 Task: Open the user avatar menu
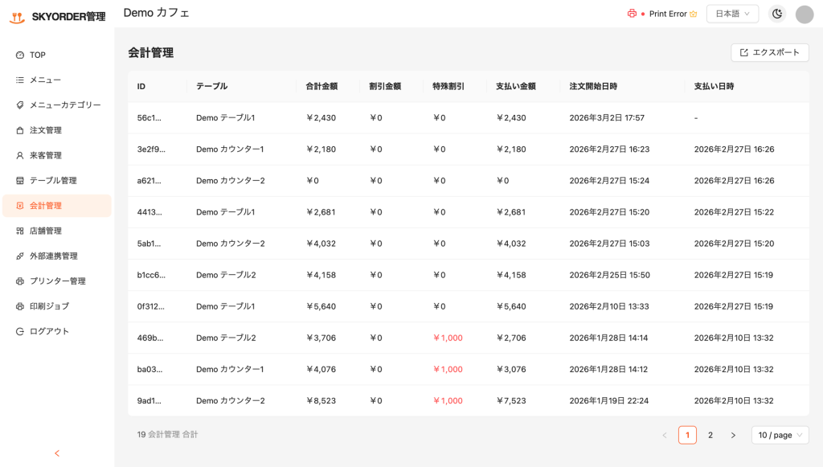click(x=804, y=14)
